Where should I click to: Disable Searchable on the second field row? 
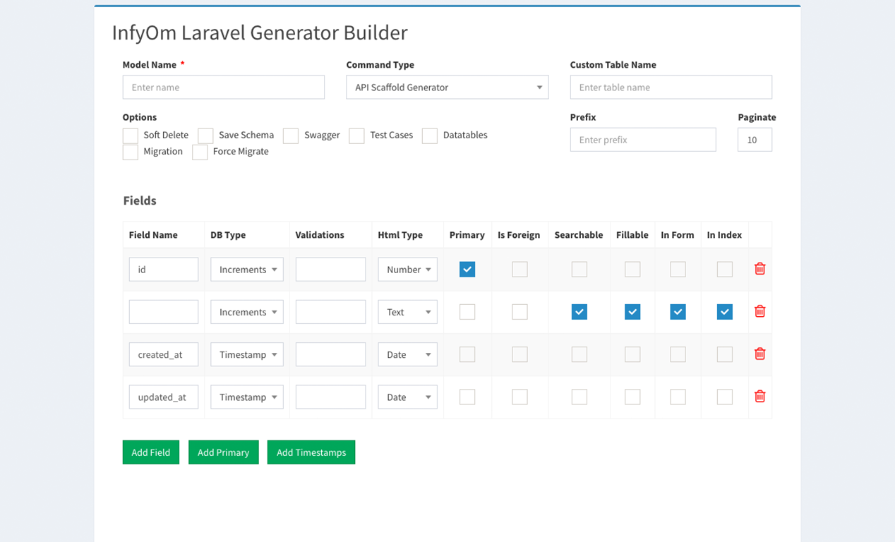click(x=579, y=311)
